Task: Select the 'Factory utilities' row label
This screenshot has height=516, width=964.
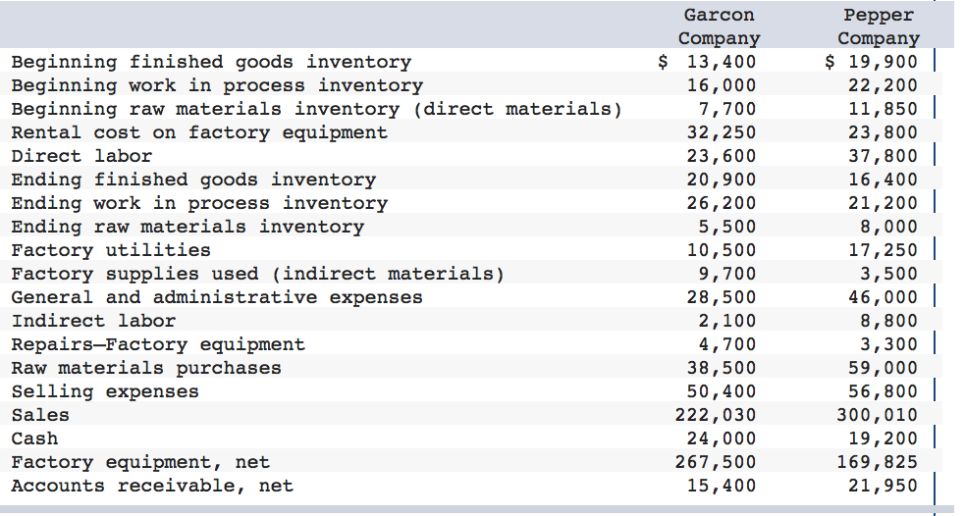Action: (111, 250)
